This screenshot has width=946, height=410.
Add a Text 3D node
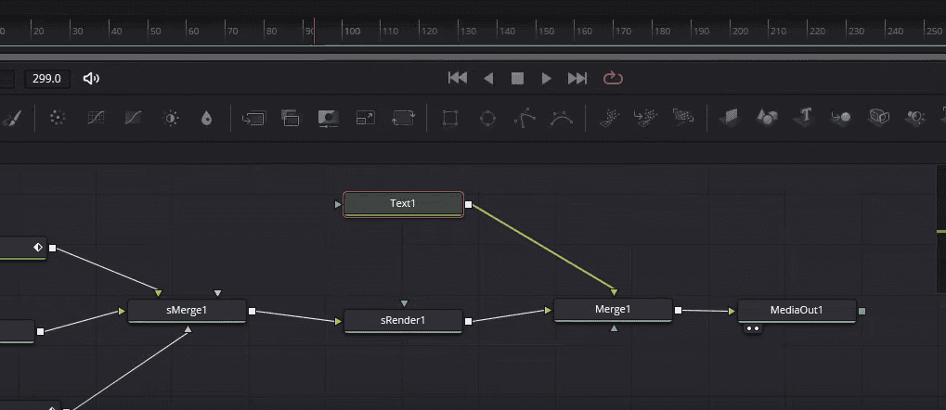point(804,116)
